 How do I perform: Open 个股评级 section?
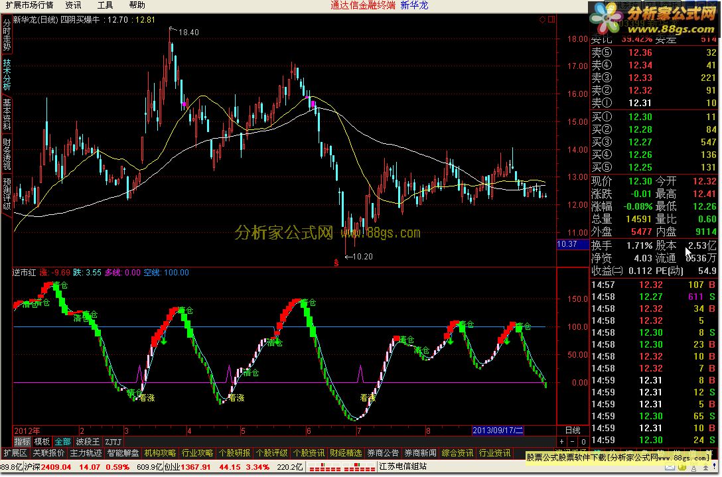[271, 454]
